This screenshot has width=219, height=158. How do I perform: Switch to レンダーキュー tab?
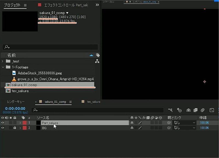(x=16, y=102)
